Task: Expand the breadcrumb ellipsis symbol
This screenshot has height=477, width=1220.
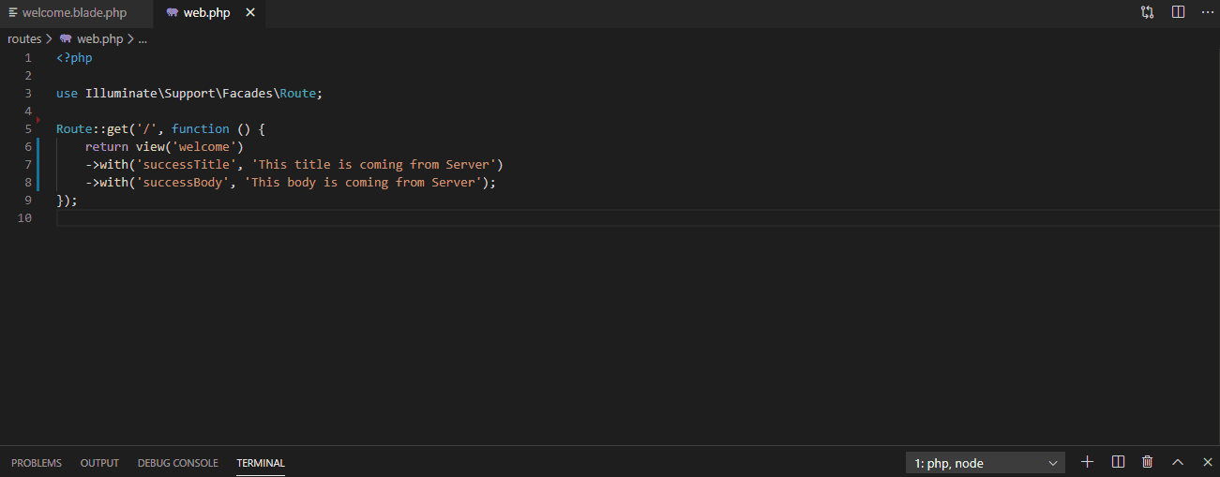Action: pos(143,39)
